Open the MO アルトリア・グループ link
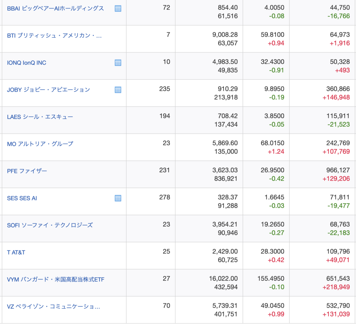The image size is (356, 326). (x=40, y=144)
